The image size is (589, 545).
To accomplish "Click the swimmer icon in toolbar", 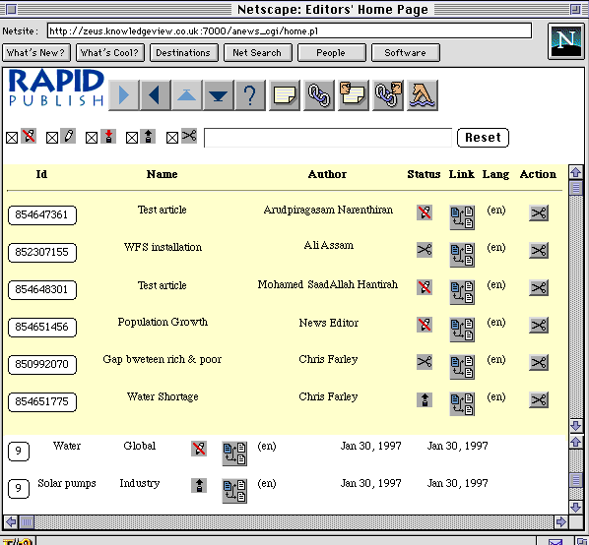I will point(423,95).
